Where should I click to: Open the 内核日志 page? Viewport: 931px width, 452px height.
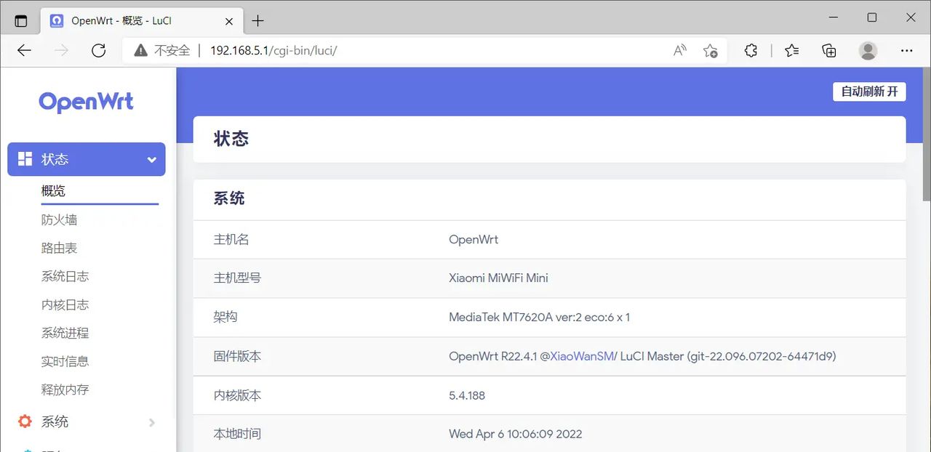click(65, 304)
